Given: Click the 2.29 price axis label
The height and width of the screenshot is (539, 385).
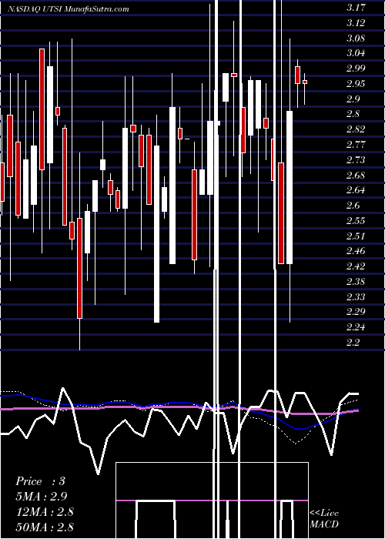Looking at the screenshot, I should coord(356,312).
